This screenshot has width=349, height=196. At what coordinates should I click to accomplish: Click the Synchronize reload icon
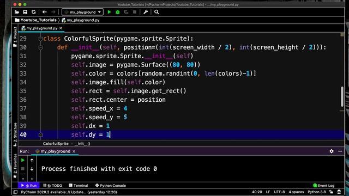(x=34, y=12)
